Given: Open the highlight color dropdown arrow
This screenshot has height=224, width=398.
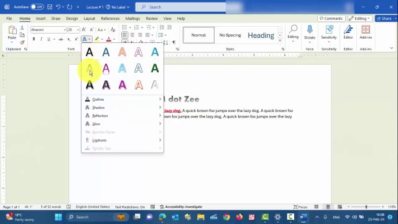Looking at the screenshot, I should click(x=102, y=39).
